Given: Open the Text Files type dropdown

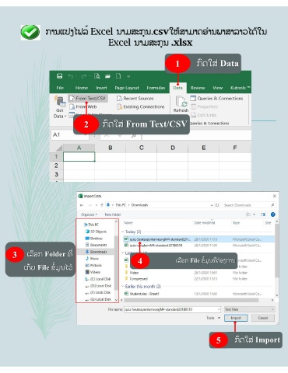Looking at the screenshot, I should (x=249, y=309).
